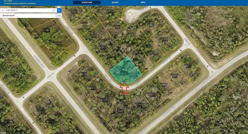
Task: Clear the search box text with X
Action: coord(54,10)
